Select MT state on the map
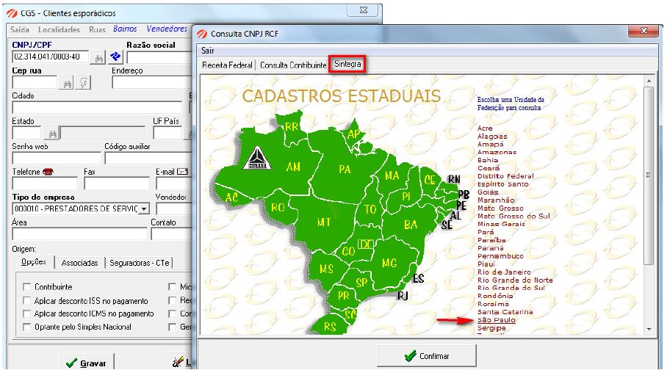667x370 pixels. (x=324, y=222)
